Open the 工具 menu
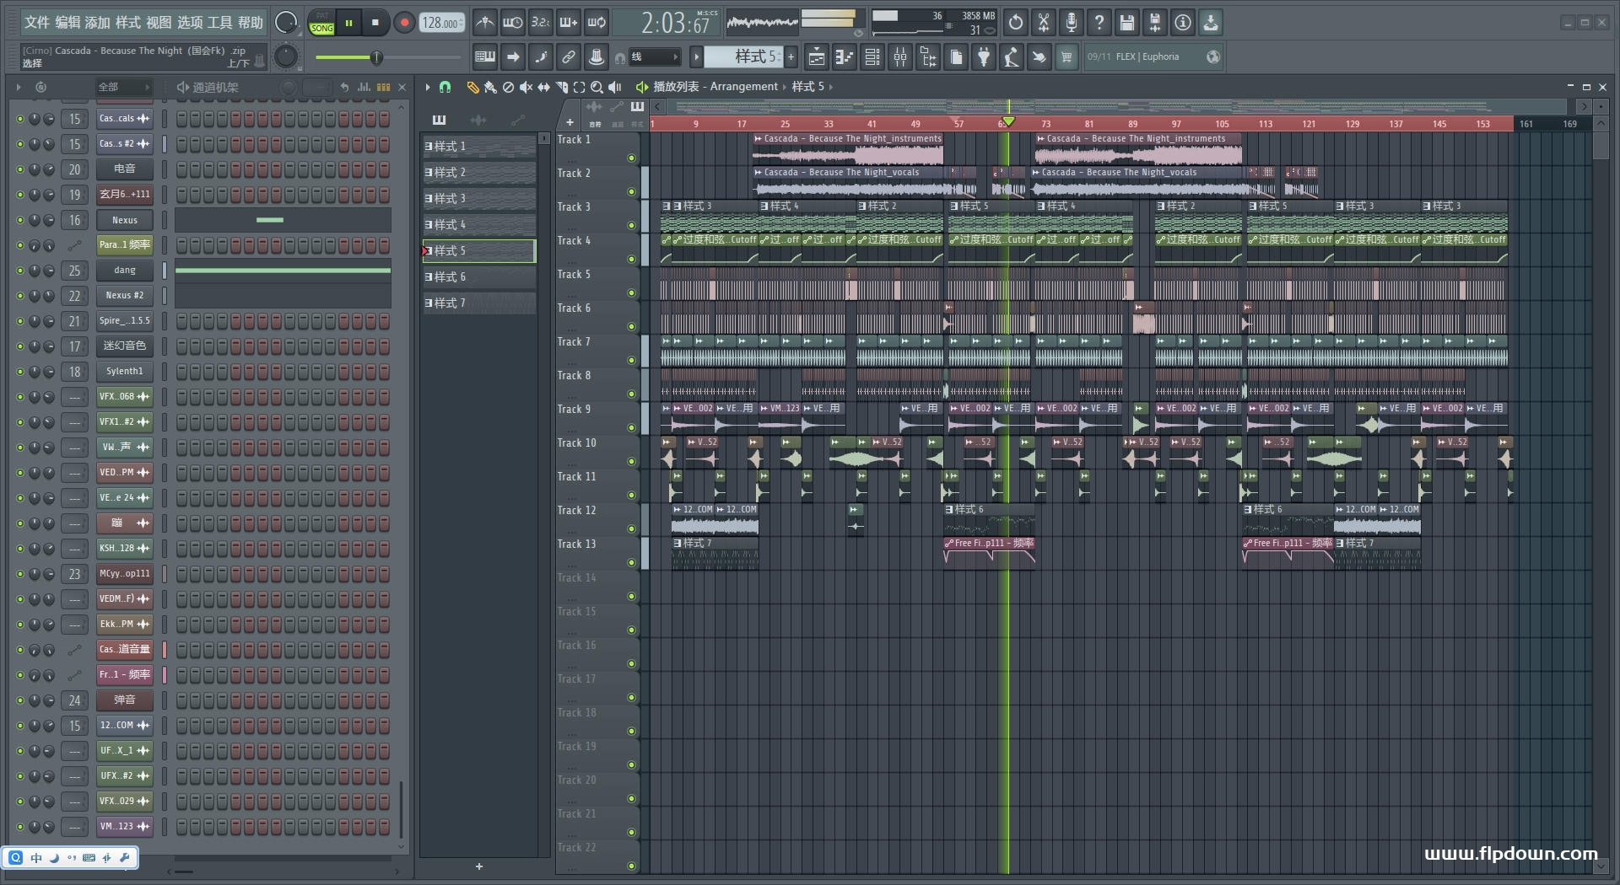Viewport: 1620px width, 885px height. [219, 23]
